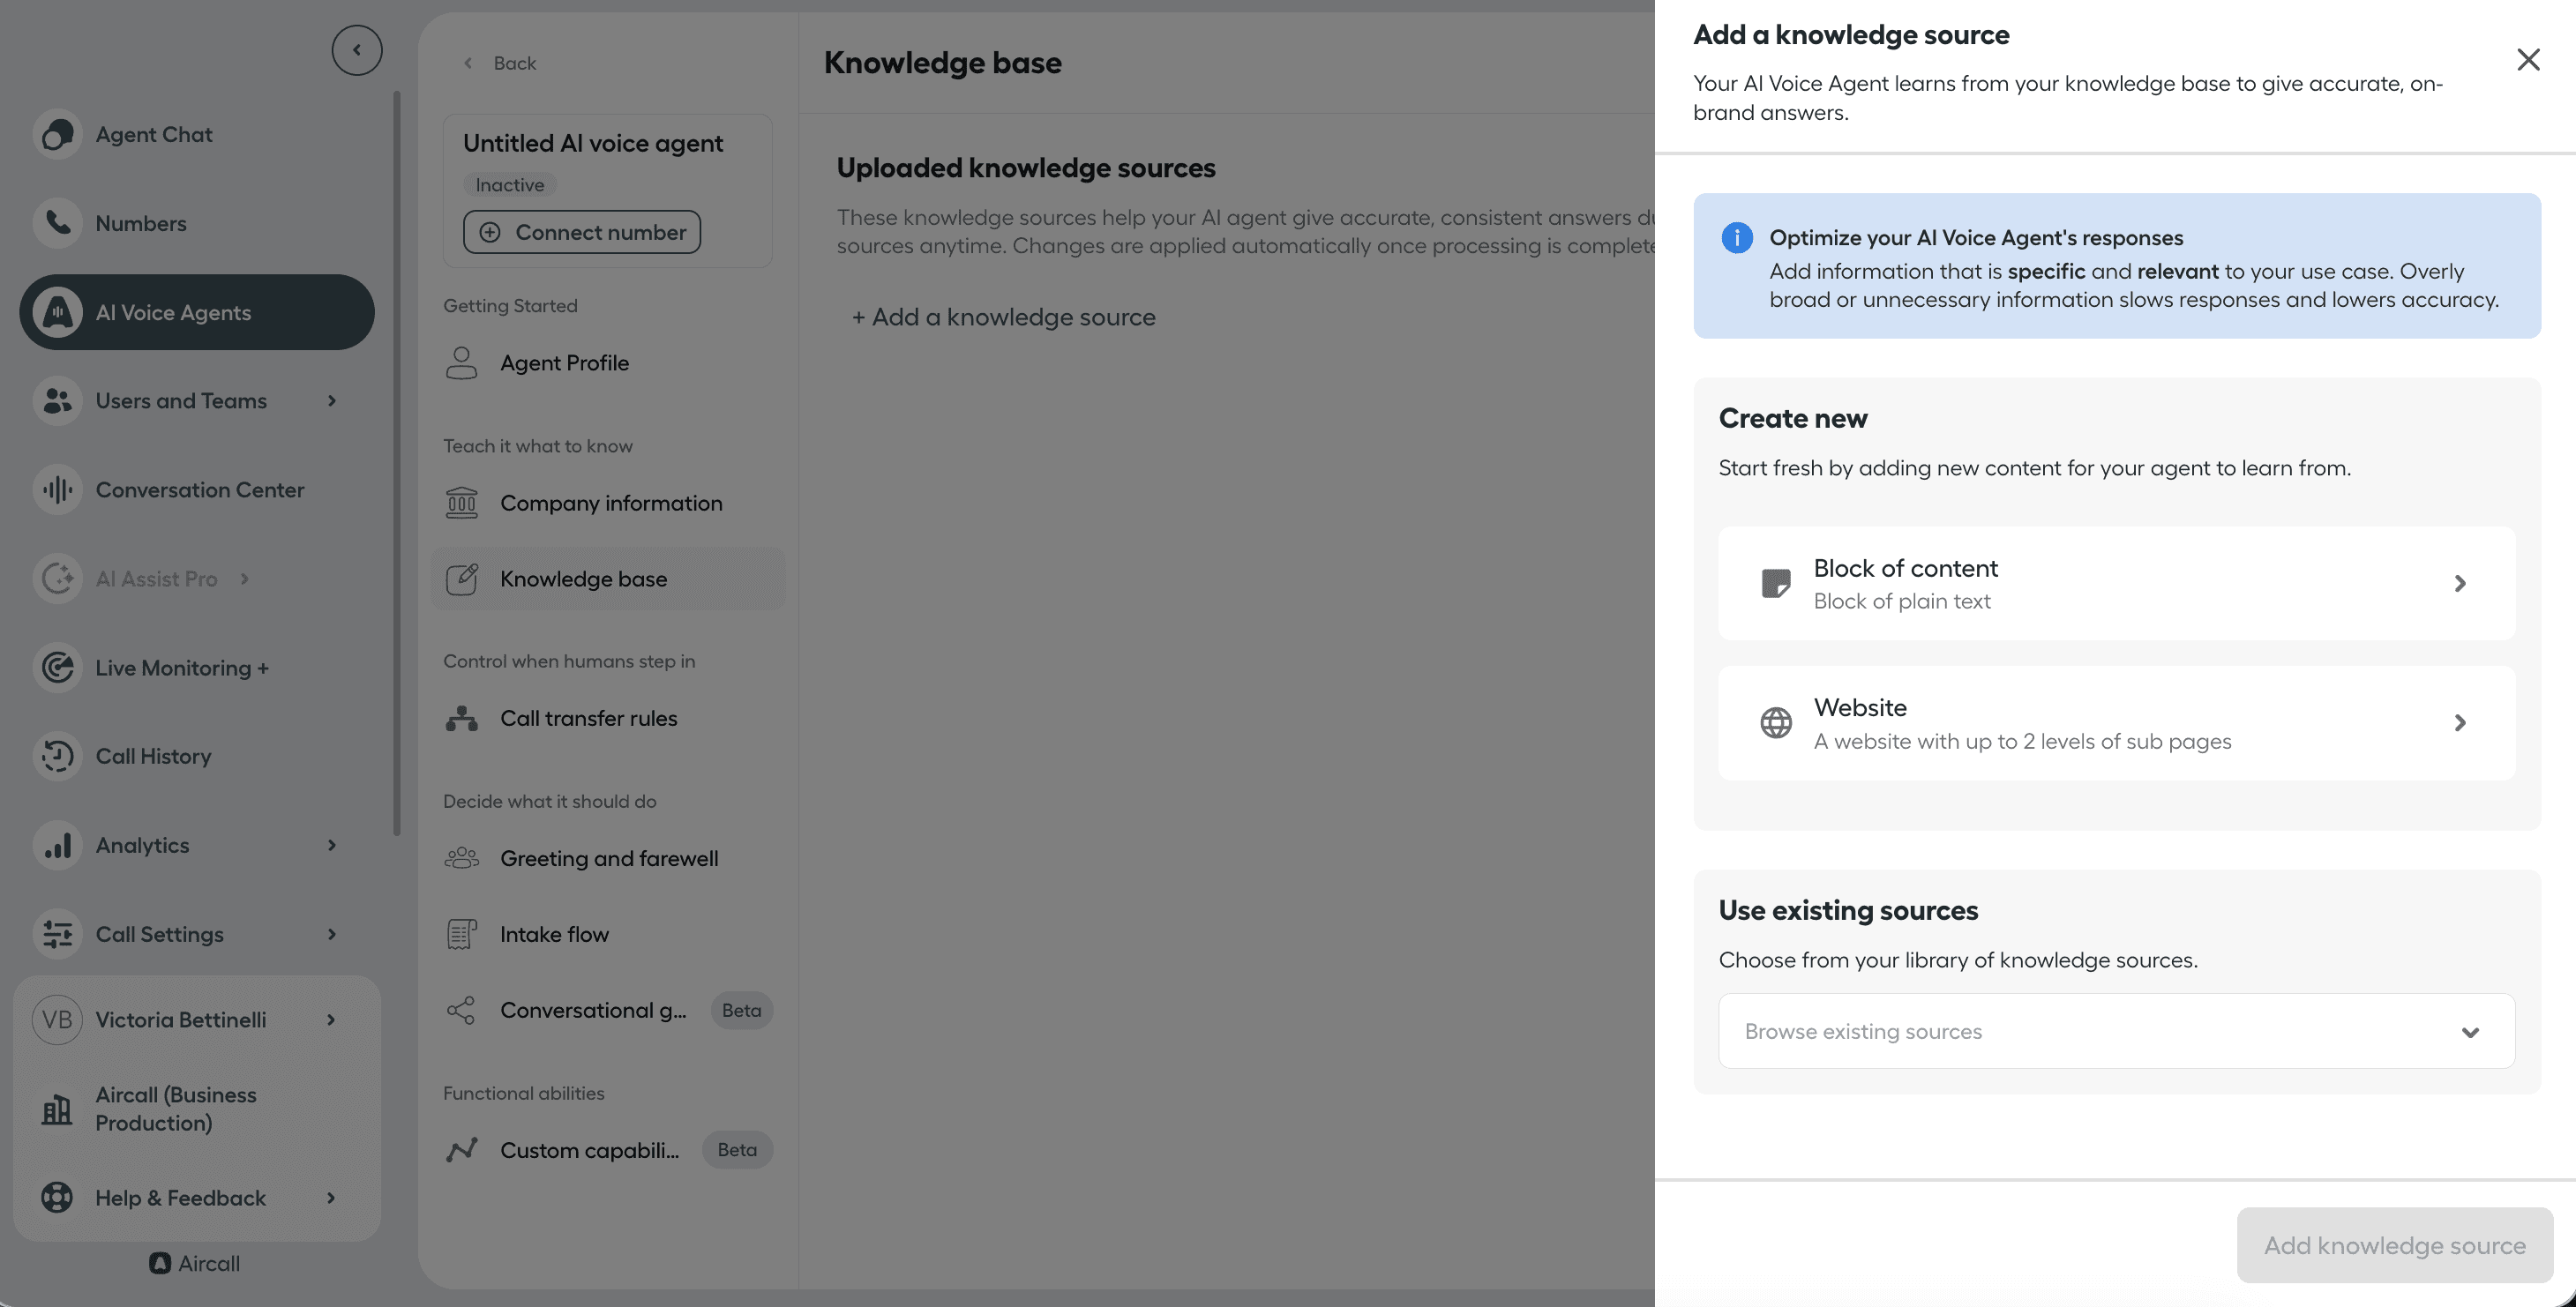This screenshot has width=2576, height=1307.
Task: Click Add a knowledge source link
Action: [1003, 317]
